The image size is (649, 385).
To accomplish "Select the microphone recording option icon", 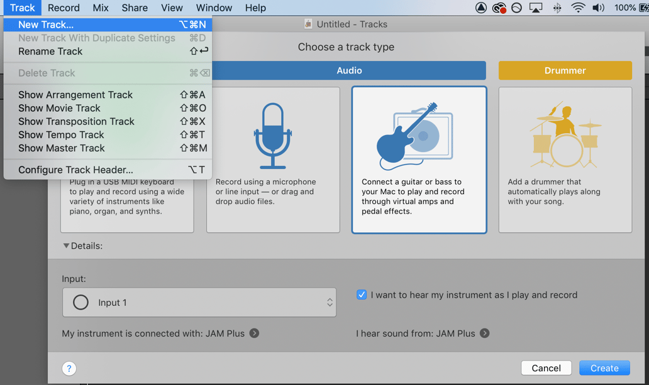I will (x=272, y=133).
